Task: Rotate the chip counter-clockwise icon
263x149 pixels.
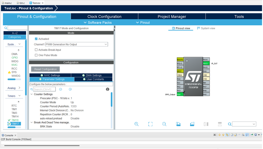Action: pyautogui.click(x=192, y=124)
